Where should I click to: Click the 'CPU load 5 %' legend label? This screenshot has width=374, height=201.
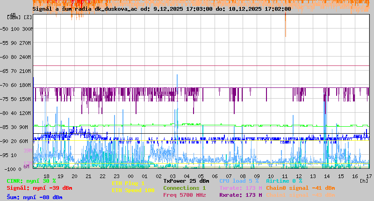[x=239, y=181]
